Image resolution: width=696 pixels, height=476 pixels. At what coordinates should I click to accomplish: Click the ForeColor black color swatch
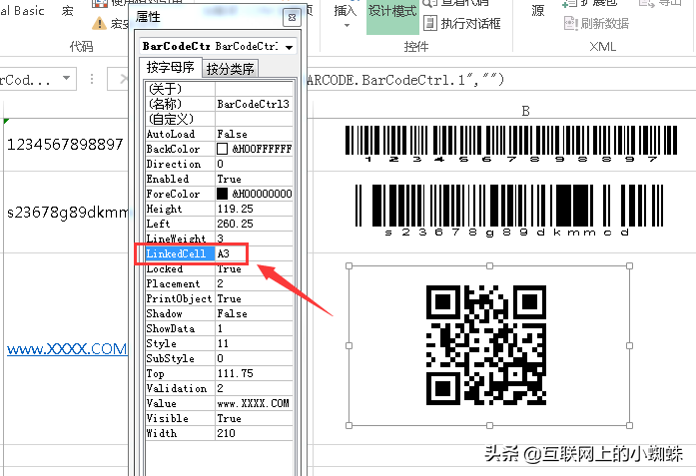pyautogui.click(x=222, y=194)
